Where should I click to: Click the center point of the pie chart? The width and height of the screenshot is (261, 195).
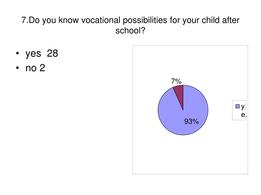(183, 110)
